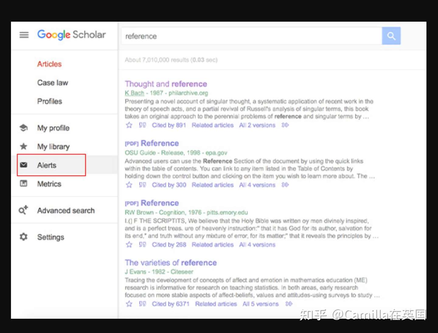Expand more options for OSU Guide result
The width and height of the screenshot is (438, 333).
285,185
